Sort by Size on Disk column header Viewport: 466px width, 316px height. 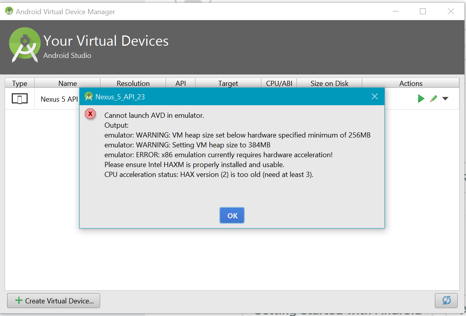tap(330, 83)
